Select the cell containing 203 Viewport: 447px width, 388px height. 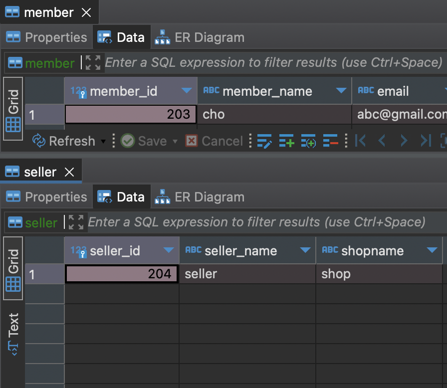[131, 114]
